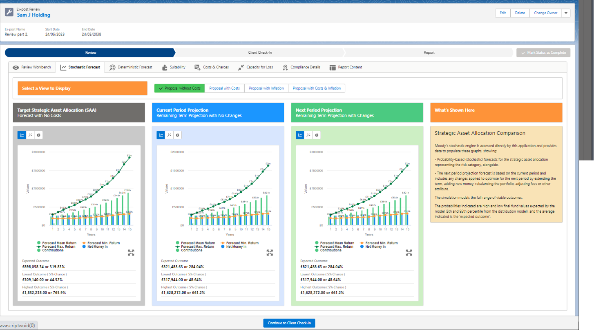The image size is (594, 330).
Task: Toggle Forecast Max. Return in Next Period legend
Action: click(334, 246)
